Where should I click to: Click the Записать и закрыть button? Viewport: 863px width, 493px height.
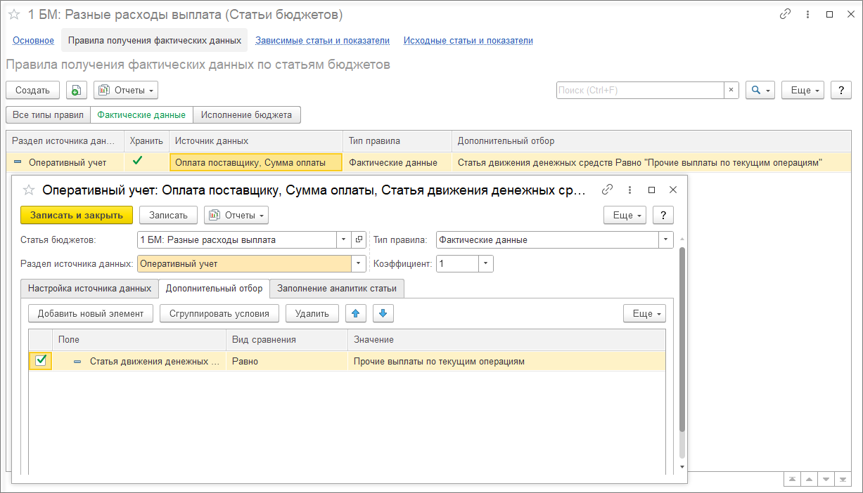click(x=77, y=215)
